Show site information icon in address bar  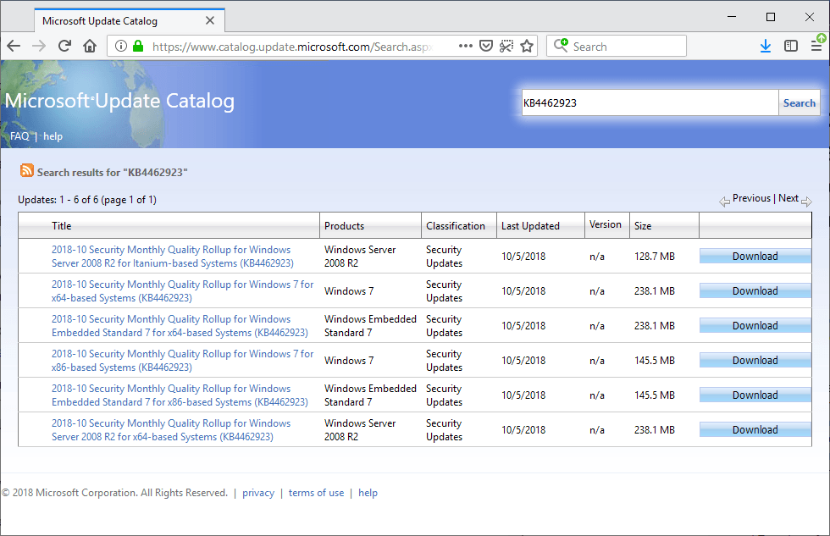point(120,46)
